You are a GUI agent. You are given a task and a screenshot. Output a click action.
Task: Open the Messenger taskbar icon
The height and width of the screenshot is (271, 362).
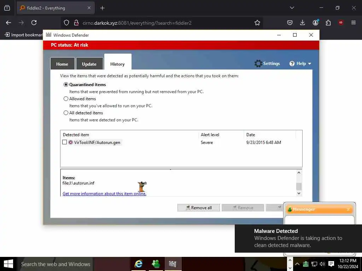[x=156, y=264]
